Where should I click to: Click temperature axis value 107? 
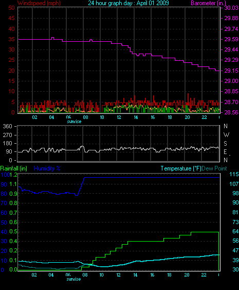(234, 184)
